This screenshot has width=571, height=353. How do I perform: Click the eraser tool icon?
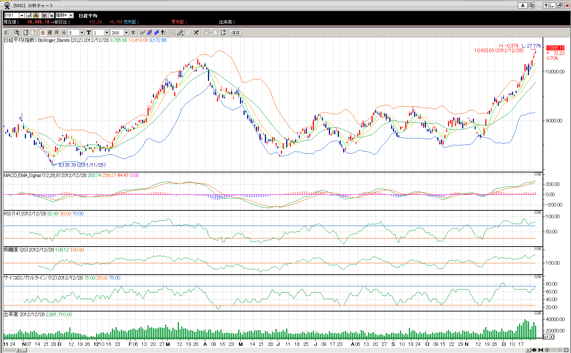[189, 33]
